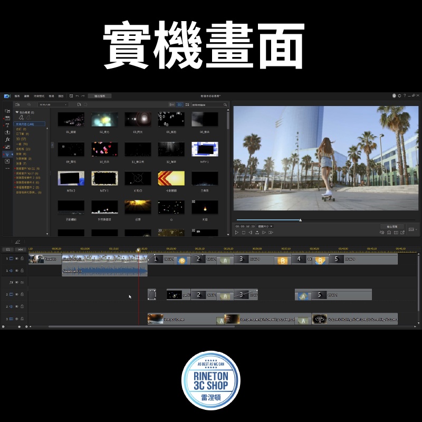This screenshot has height=422, width=422.
Task: Open the first menu in menu bar
Action: [x=17, y=96]
